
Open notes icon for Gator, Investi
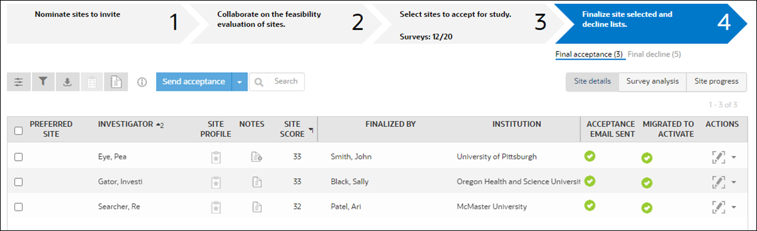point(256,182)
